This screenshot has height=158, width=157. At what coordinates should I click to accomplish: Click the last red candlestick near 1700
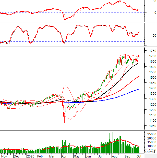point(139,56)
